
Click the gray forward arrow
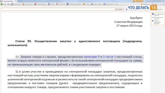[x=8, y=4]
